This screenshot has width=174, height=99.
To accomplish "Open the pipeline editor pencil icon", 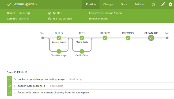I will [163, 4].
